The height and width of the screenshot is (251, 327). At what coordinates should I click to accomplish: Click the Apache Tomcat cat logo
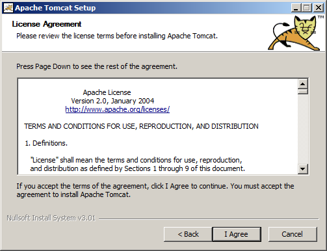pos(294,33)
